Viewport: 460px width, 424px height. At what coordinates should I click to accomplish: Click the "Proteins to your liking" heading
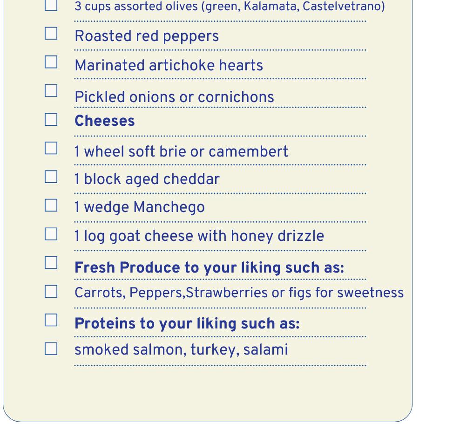click(187, 323)
